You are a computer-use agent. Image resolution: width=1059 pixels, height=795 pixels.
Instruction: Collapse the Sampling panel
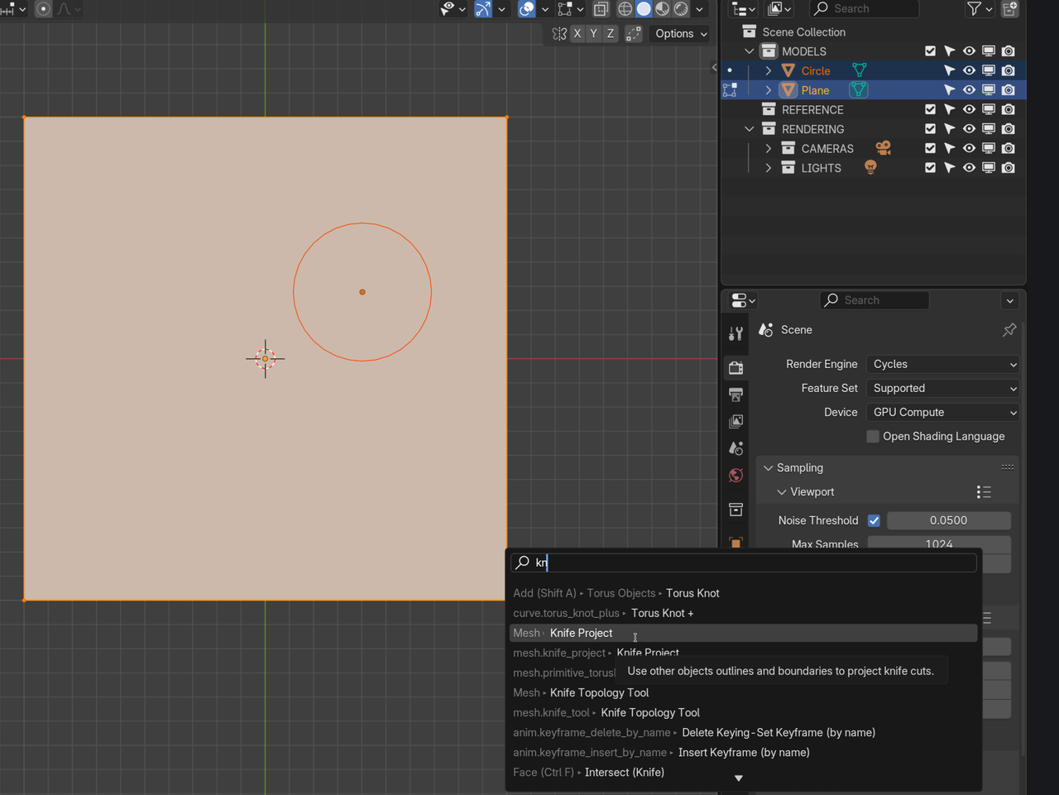point(799,468)
